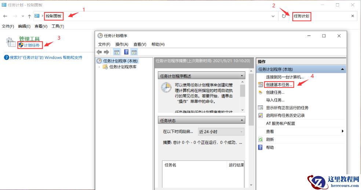Click 刷新 action
The image size is (361, 190).
pyautogui.click(x=270, y=139)
